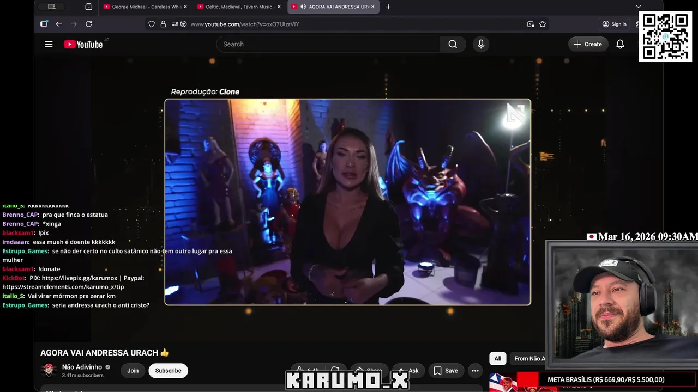Click chat message 'pra que finca o estatua'
698x392 pixels.
tap(75, 215)
